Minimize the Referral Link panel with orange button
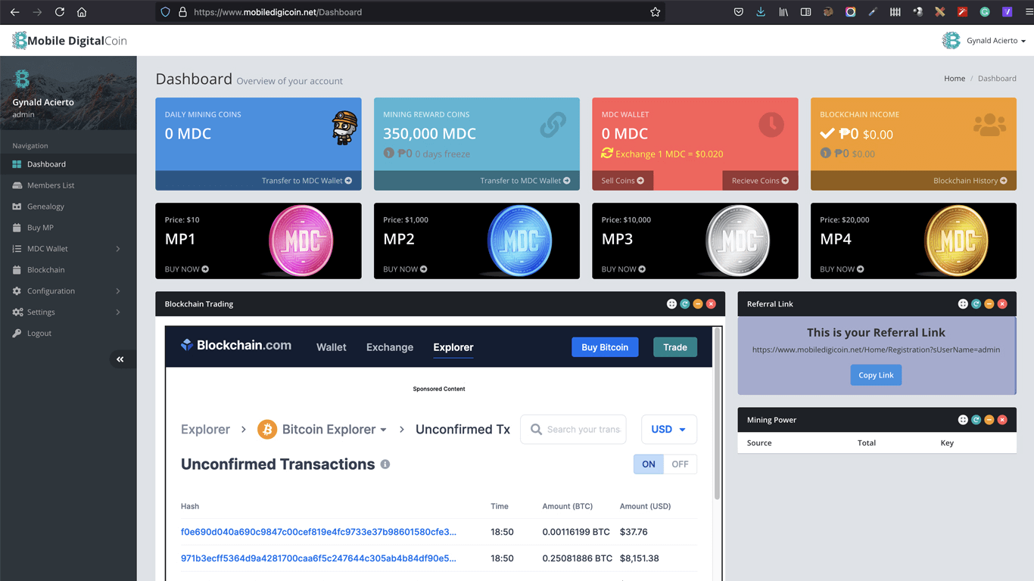Screen dimensions: 1034x581 (x=989, y=304)
